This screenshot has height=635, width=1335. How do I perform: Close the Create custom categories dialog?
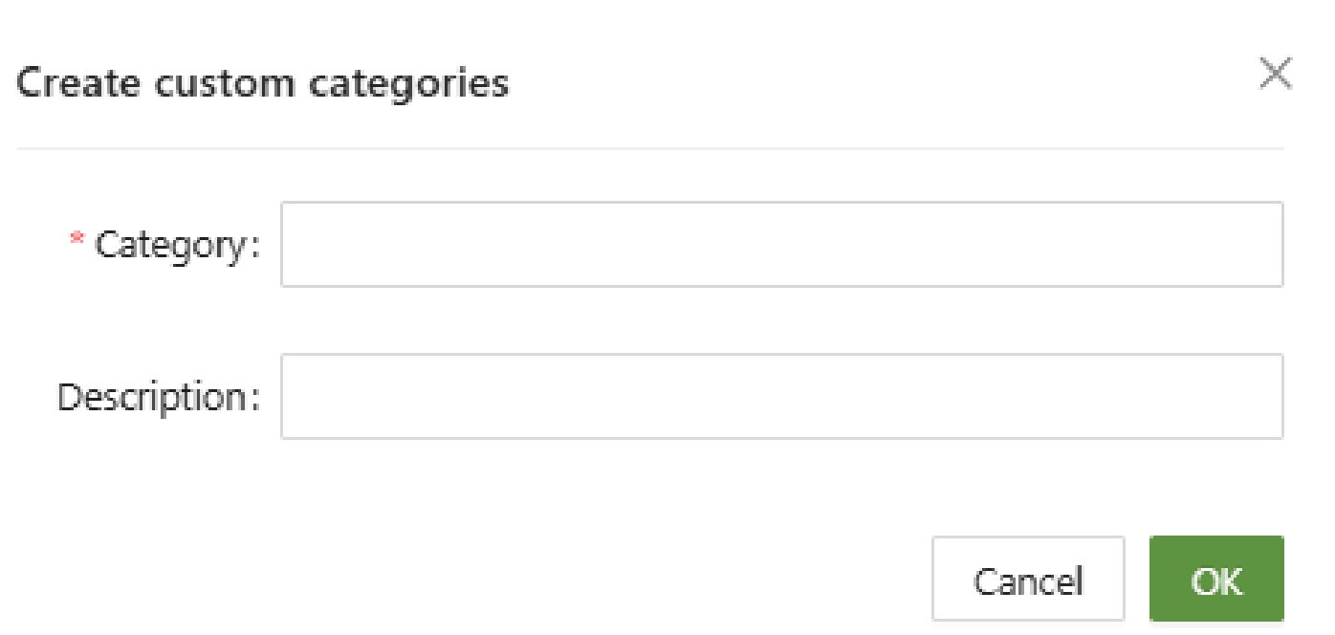pos(1276,75)
